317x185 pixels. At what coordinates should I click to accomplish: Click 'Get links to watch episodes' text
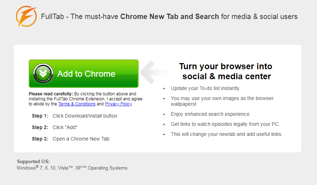click(225, 124)
